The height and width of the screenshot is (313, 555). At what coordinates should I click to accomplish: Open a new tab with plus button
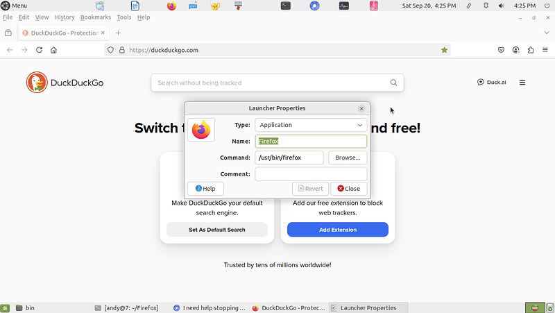118,33
